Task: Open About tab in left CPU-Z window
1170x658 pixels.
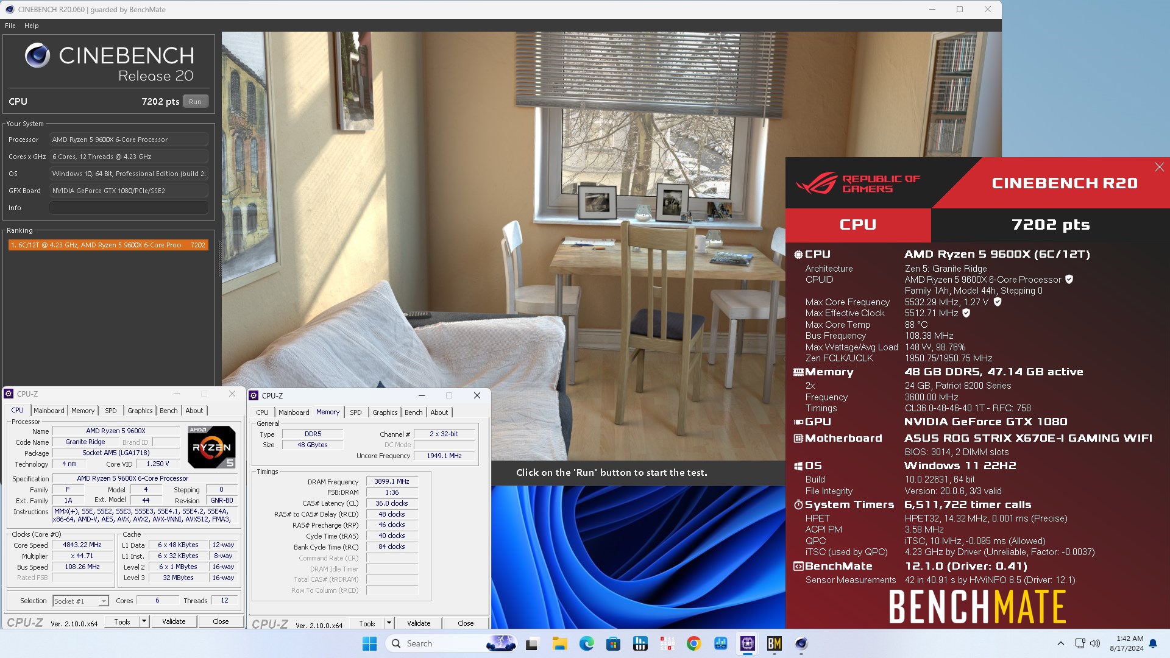Action: (194, 411)
